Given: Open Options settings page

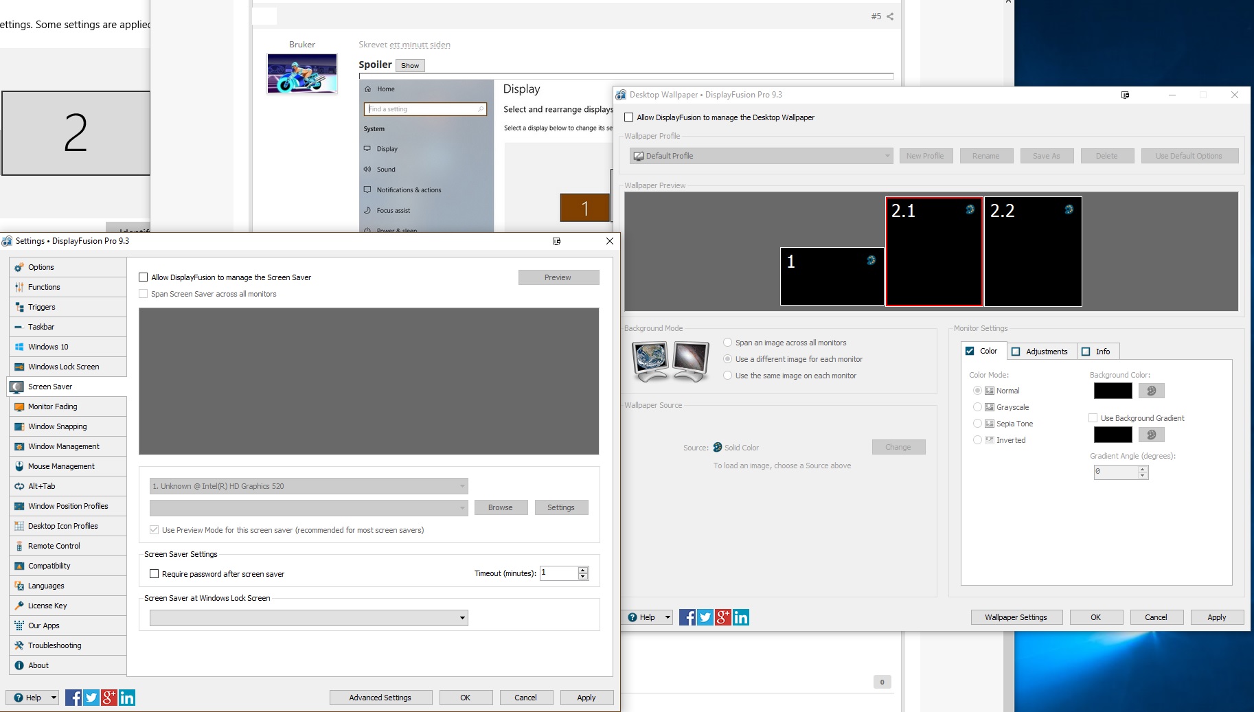Looking at the screenshot, I should click(x=68, y=267).
